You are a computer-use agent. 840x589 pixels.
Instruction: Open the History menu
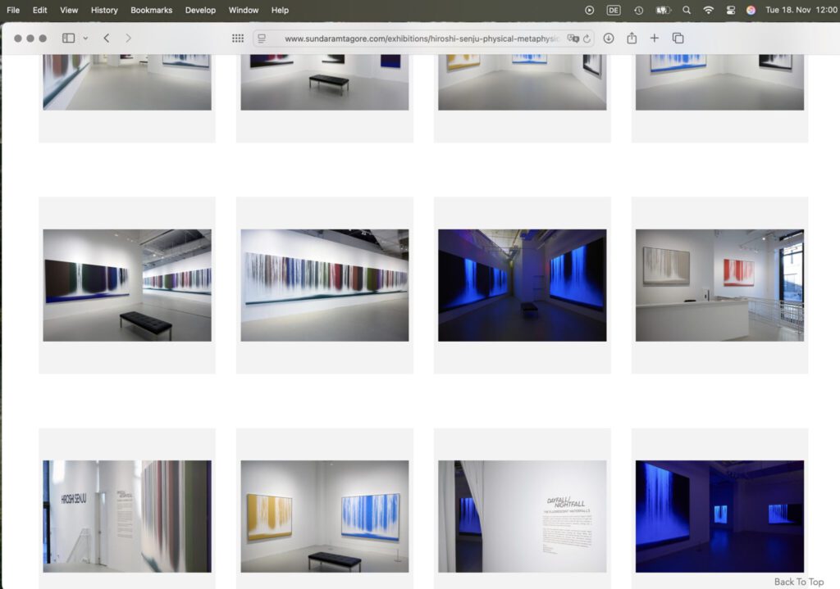(x=104, y=10)
